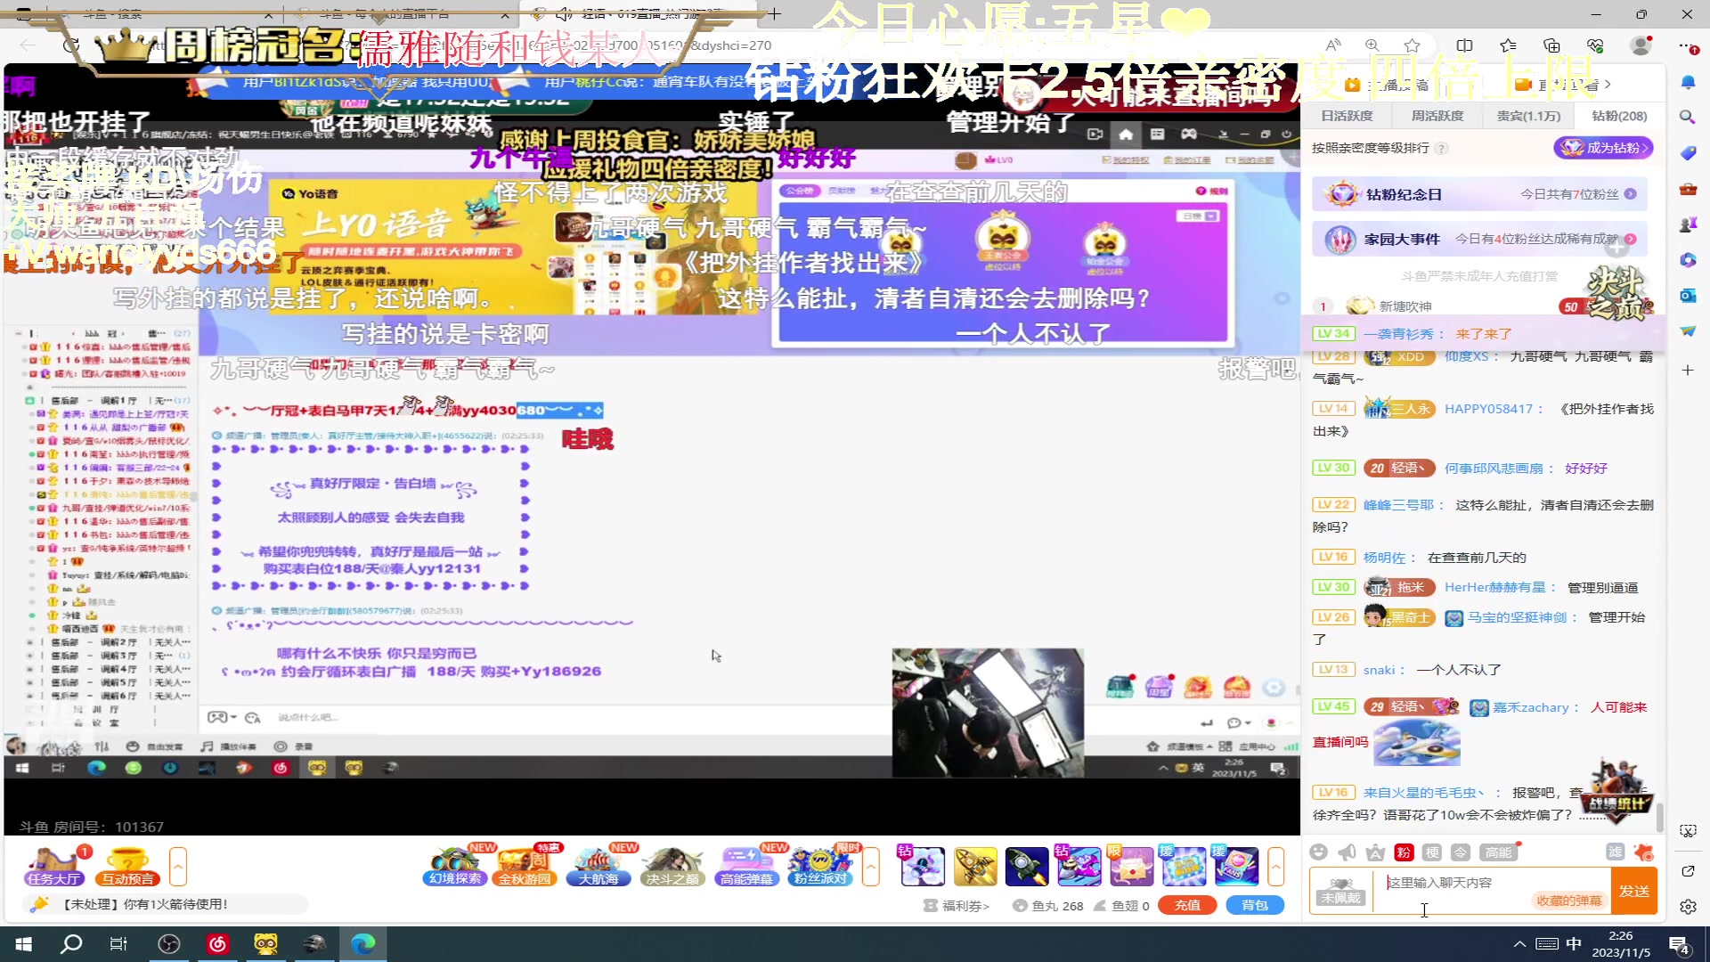This screenshot has width=1710, height=962.
Task: Switch to 日活跃度 tab
Action: point(1347,116)
